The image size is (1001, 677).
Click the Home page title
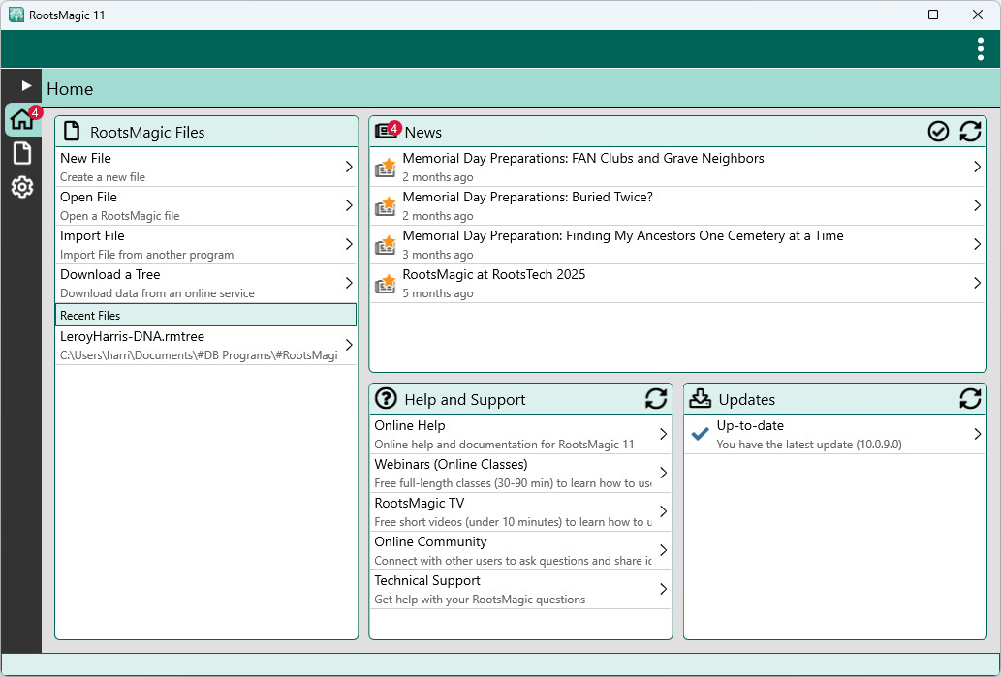click(70, 89)
